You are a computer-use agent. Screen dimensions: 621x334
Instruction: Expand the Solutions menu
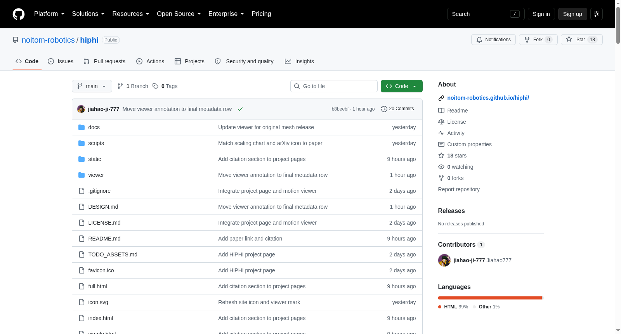(x=88, y=14)
